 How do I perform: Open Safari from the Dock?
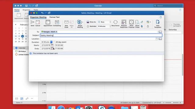pyautogui.click(x=61, y=107)
